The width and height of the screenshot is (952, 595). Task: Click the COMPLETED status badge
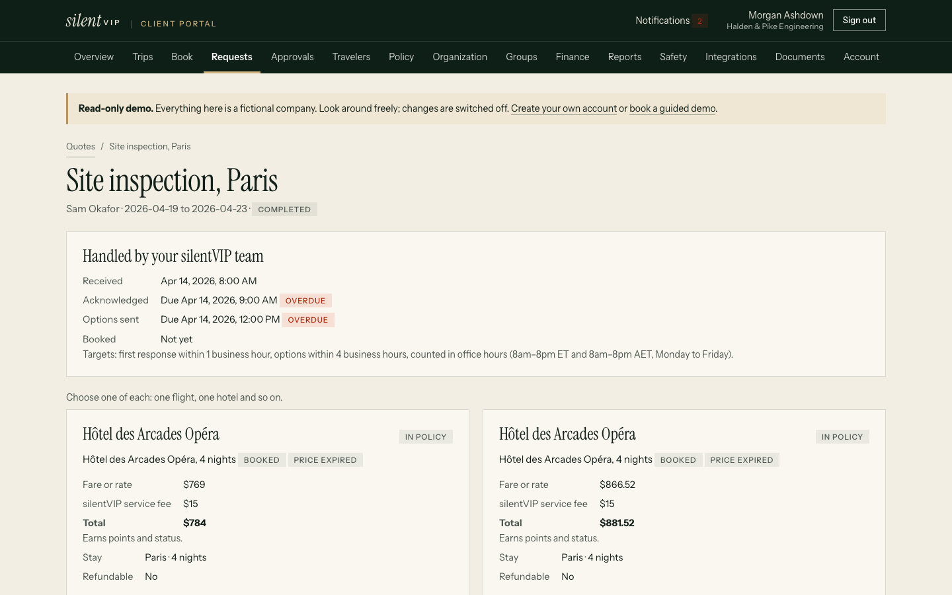click(284, 209)
